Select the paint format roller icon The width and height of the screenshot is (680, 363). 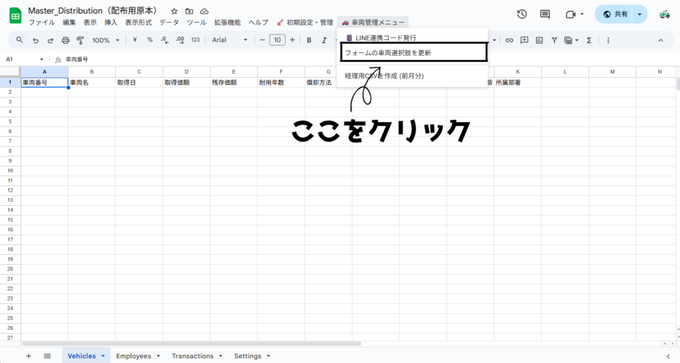(80, 40)
